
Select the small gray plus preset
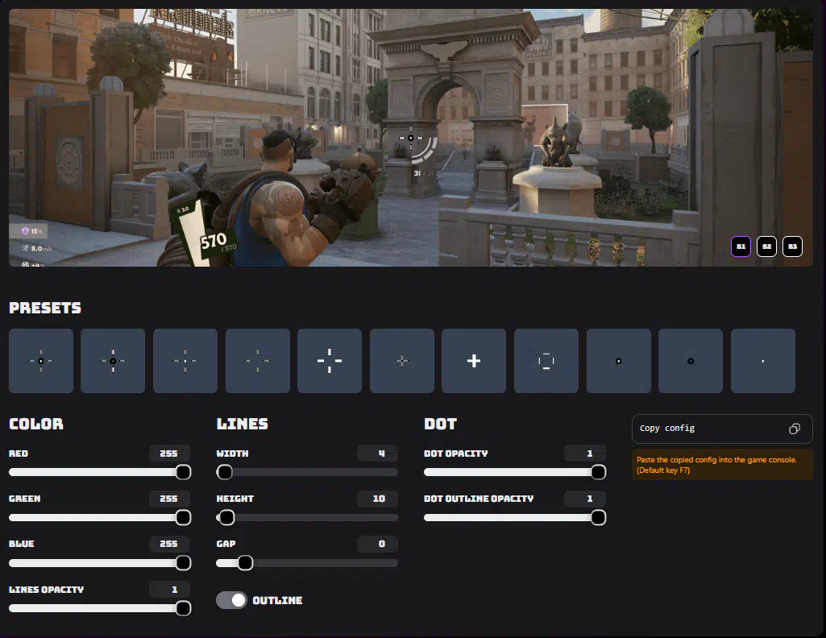click(402, 361)
